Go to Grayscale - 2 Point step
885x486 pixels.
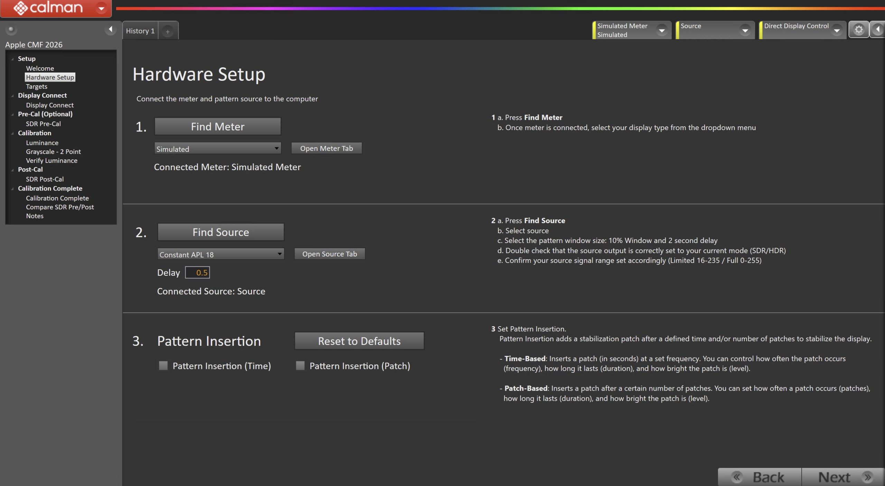(53, 152)
